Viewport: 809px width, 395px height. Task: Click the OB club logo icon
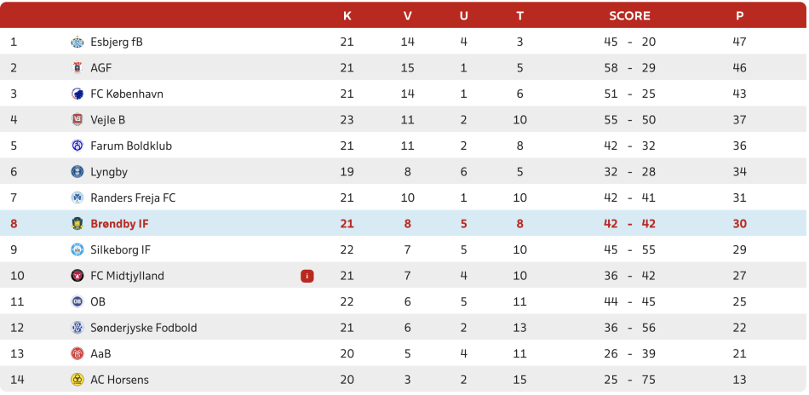click(x=77, y=301)
